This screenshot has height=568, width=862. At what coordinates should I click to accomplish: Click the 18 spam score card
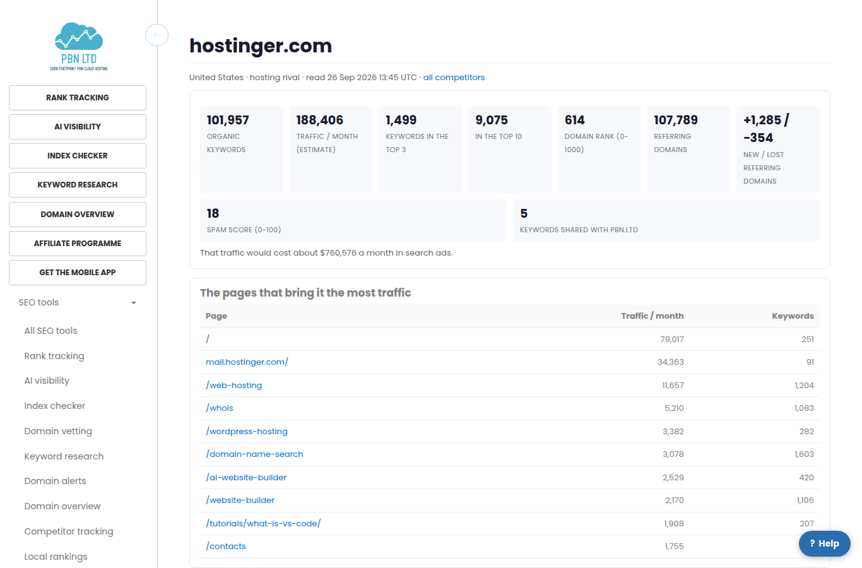pyautogui.click(x=353, y=221)
